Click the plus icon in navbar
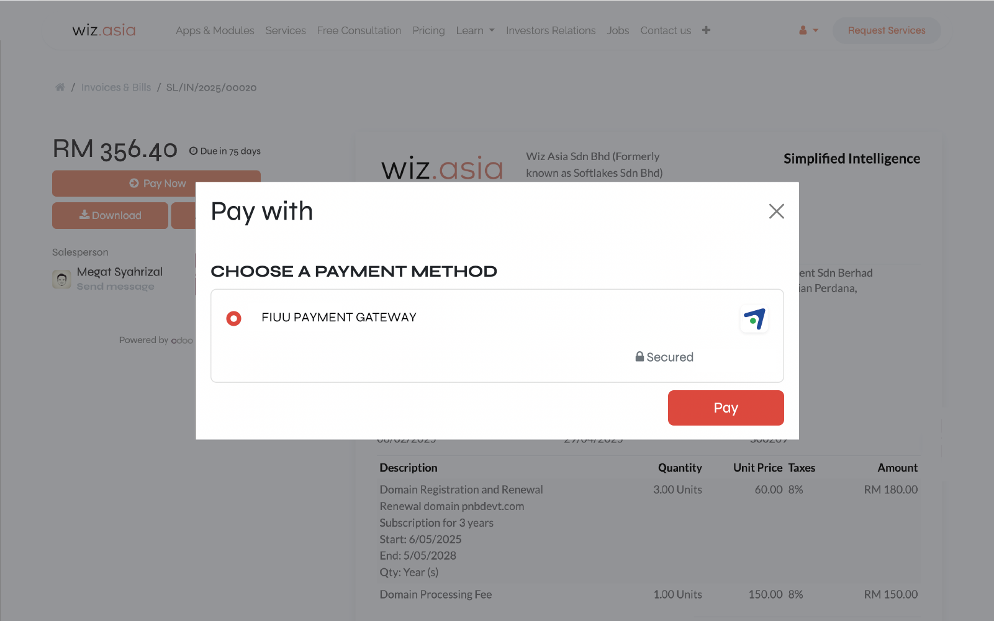 pos(706,30)
